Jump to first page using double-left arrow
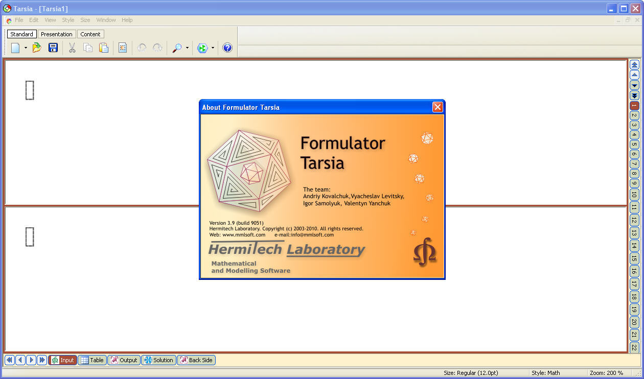The image size is (644, 379). [x=9, y=360]
